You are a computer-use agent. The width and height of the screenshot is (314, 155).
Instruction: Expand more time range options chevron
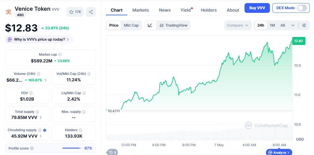293,25
